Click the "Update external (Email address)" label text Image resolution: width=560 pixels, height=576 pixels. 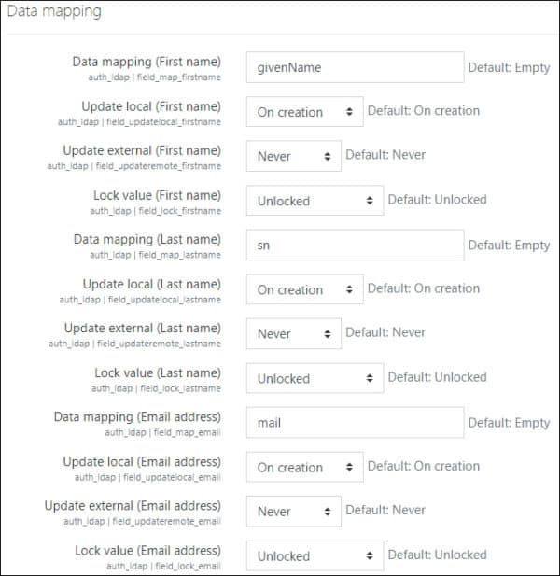coord(133,505)
